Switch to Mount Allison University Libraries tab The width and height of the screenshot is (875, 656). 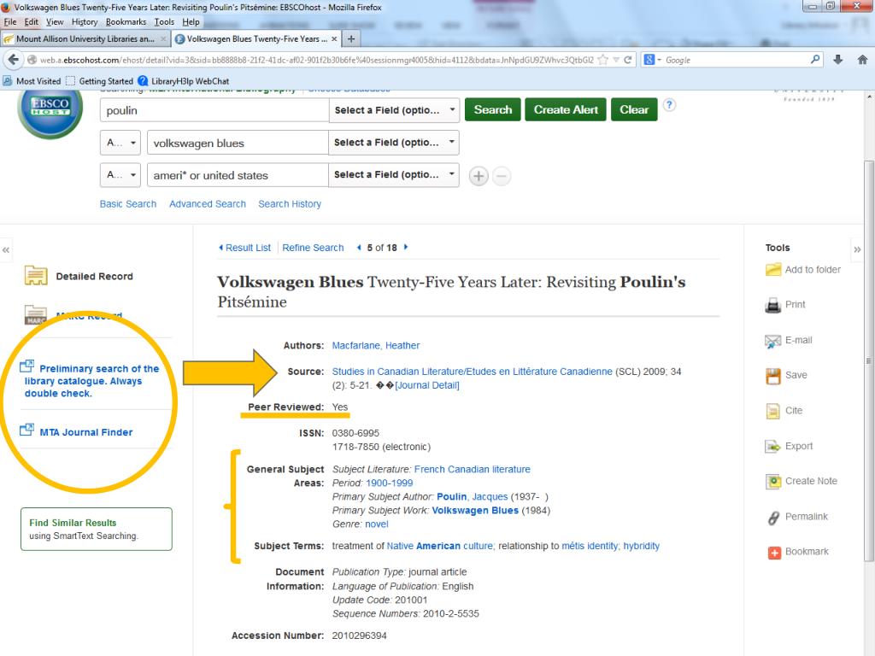click(85, 38)
